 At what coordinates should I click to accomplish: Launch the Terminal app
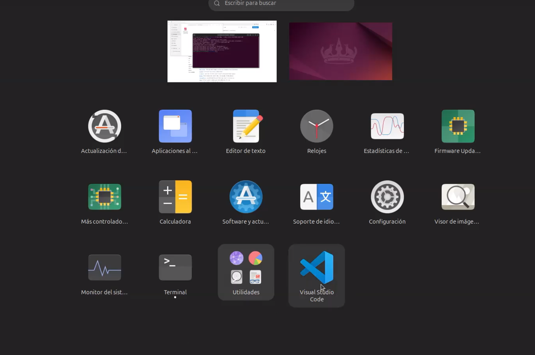175,267
